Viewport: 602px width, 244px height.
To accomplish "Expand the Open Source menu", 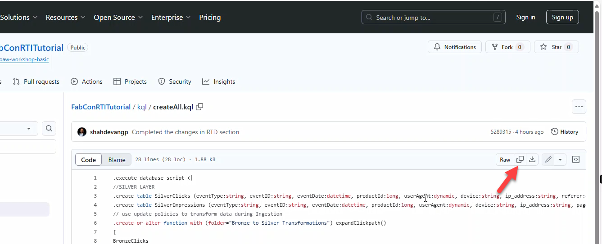I will pyautogui.click(x=118, y=18).
